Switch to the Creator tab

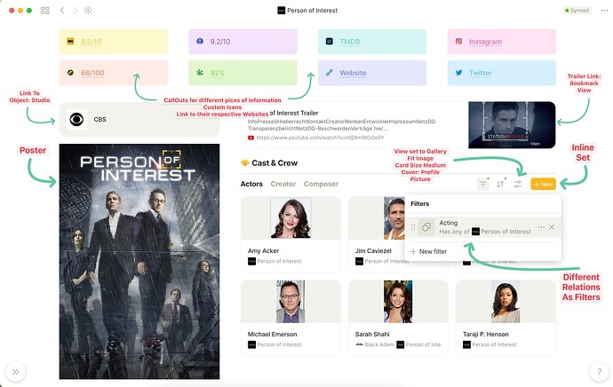283,184
